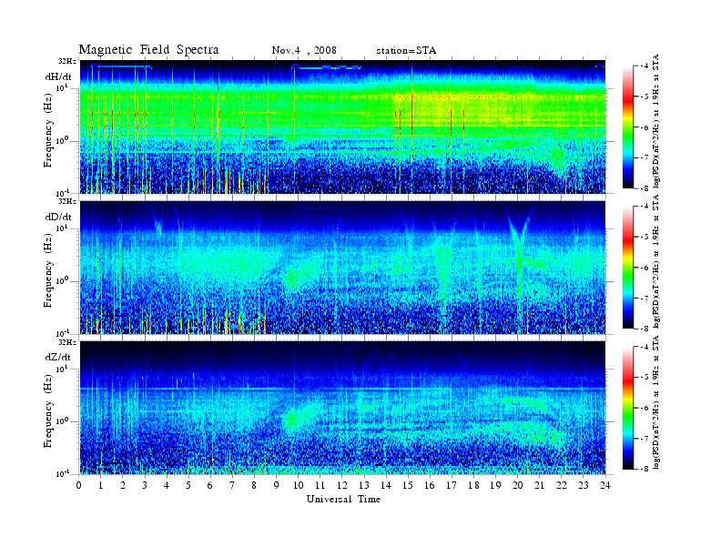Click the 'dZ/dt' panel label
This screenshot has width=721, height=557.
point(58,357)
